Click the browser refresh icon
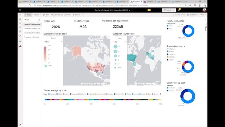Viewport: 225px width, 127px height. 30,6
